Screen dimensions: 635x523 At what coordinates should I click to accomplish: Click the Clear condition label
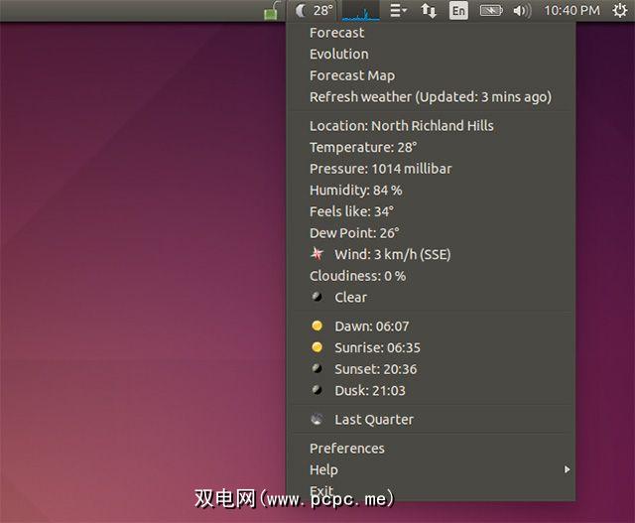pos(350,298)
